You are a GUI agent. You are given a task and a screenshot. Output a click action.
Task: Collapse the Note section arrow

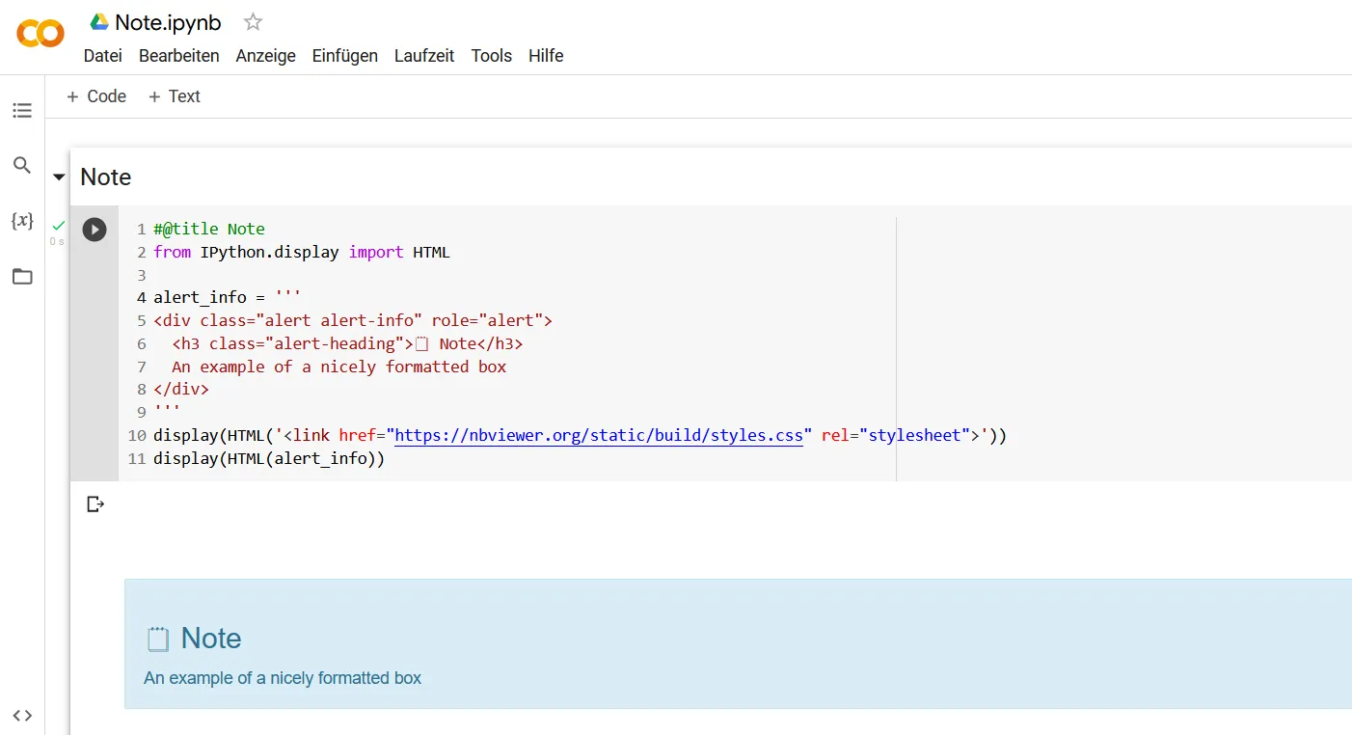pos(59,177)
